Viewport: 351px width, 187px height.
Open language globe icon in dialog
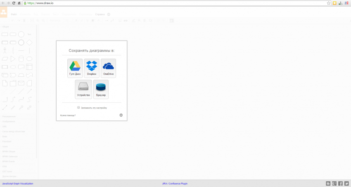[x=121, y=115]
